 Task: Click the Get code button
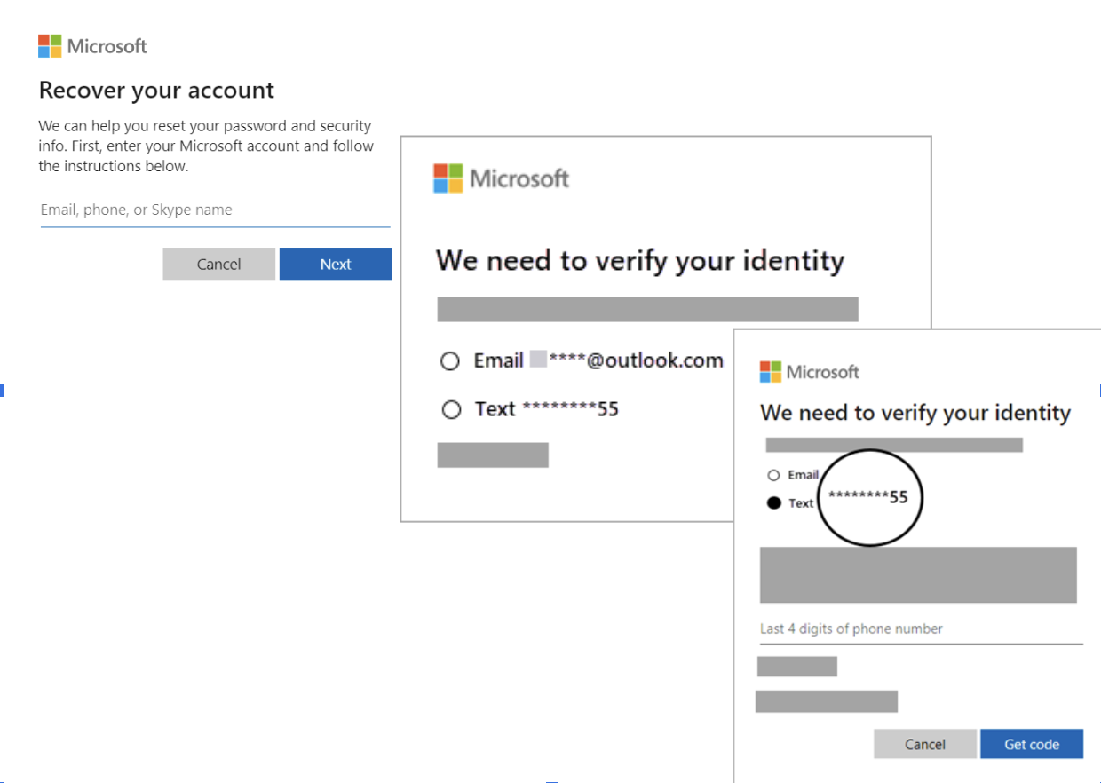point(1032,744)
